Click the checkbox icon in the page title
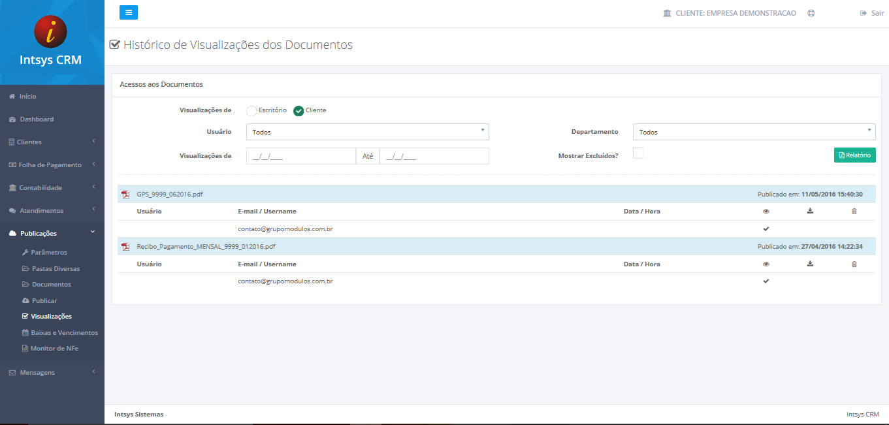The width and height of the screenshot is (889, 425). point(115,45)
